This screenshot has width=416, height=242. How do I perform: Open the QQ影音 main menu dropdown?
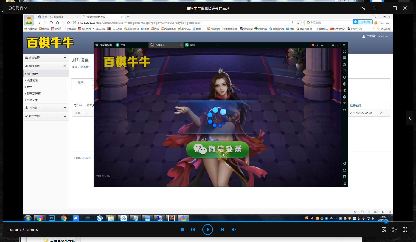click(18, 8)
